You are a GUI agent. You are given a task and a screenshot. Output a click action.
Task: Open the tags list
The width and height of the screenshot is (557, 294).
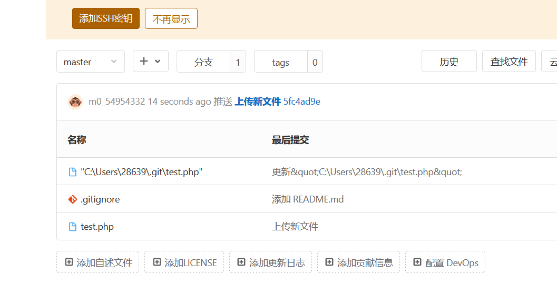(x=281, y=62)
